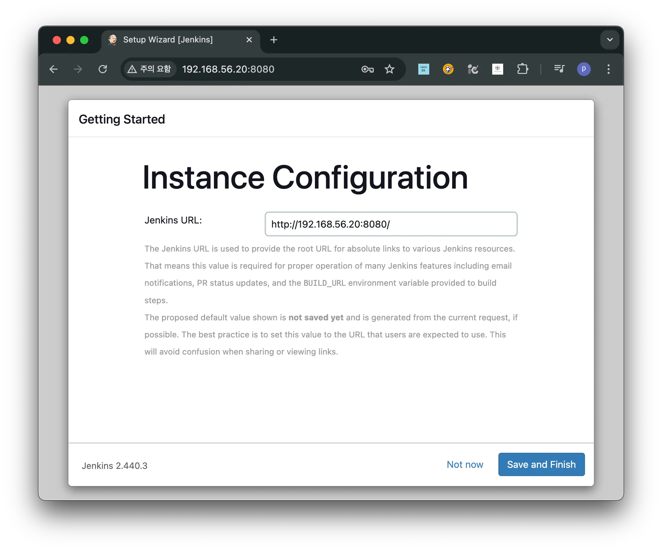Click into the Jenkins URL field

(x=391, y=224)
